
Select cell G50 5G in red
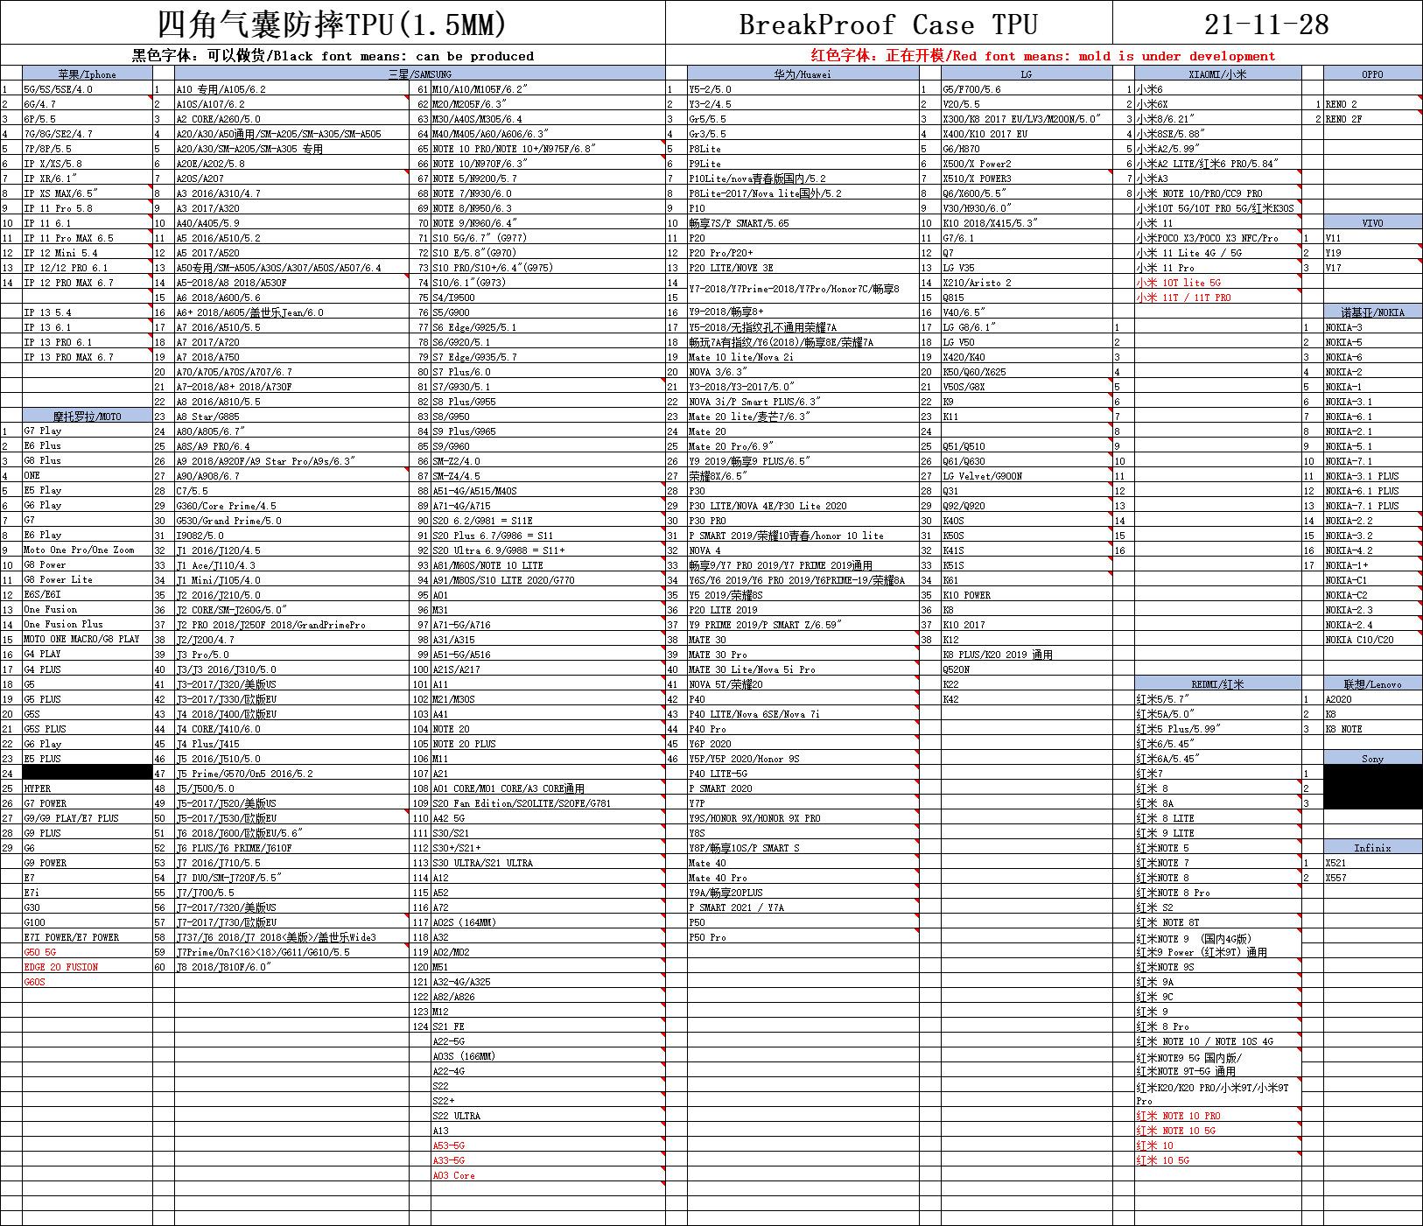click(88, 952)
